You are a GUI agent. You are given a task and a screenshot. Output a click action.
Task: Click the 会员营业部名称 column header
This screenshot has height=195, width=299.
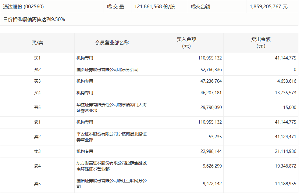[x=112, y=43]
